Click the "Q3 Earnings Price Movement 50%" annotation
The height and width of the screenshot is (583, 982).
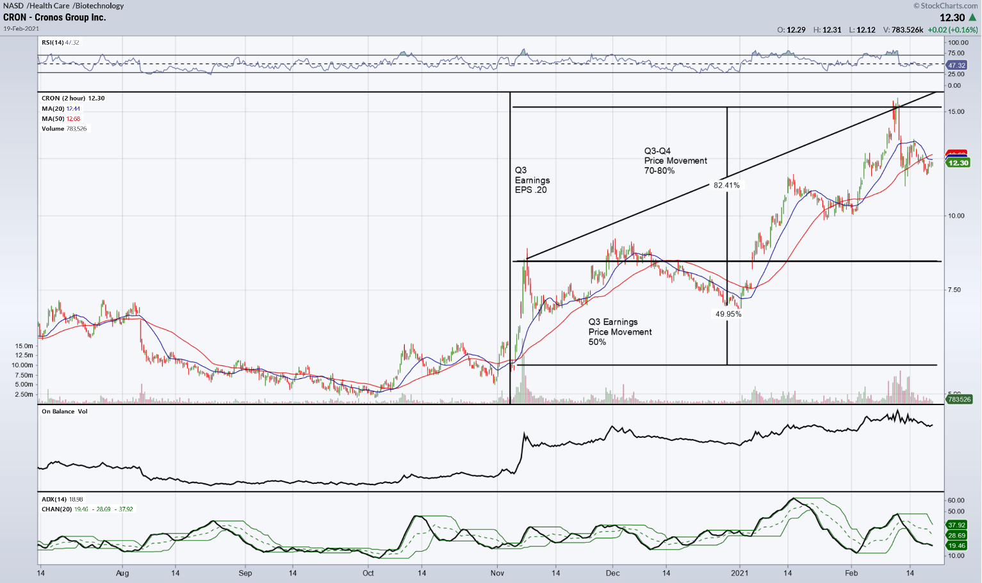point(620,332)
